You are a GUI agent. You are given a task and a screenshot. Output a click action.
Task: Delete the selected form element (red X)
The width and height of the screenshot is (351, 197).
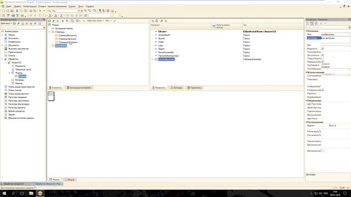pyautogui.click(x=58, y=21)
